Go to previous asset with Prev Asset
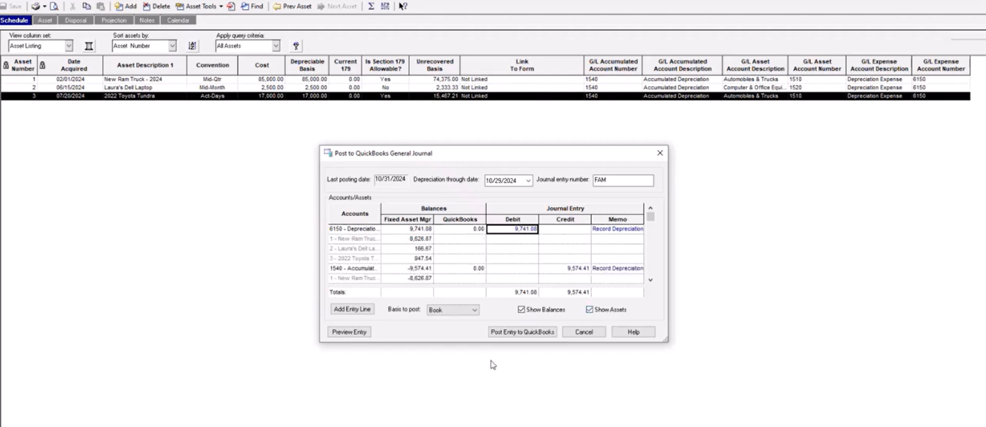Screen dimensions: 986x427 (x=292, y=6)
